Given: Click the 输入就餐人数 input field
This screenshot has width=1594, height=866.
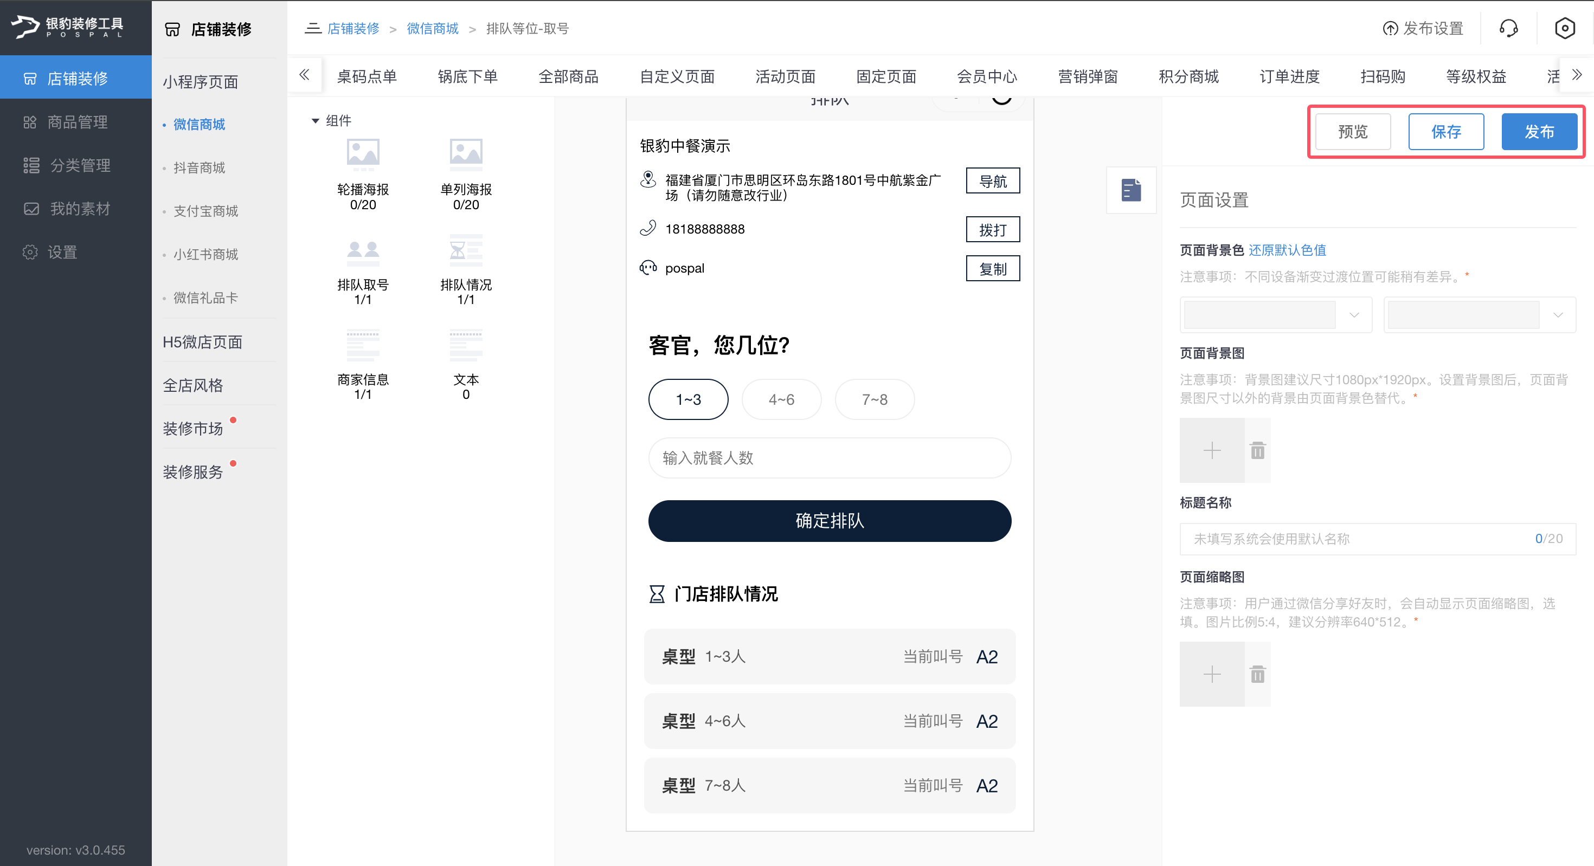Looking at the screenshot, I should 830,458.
